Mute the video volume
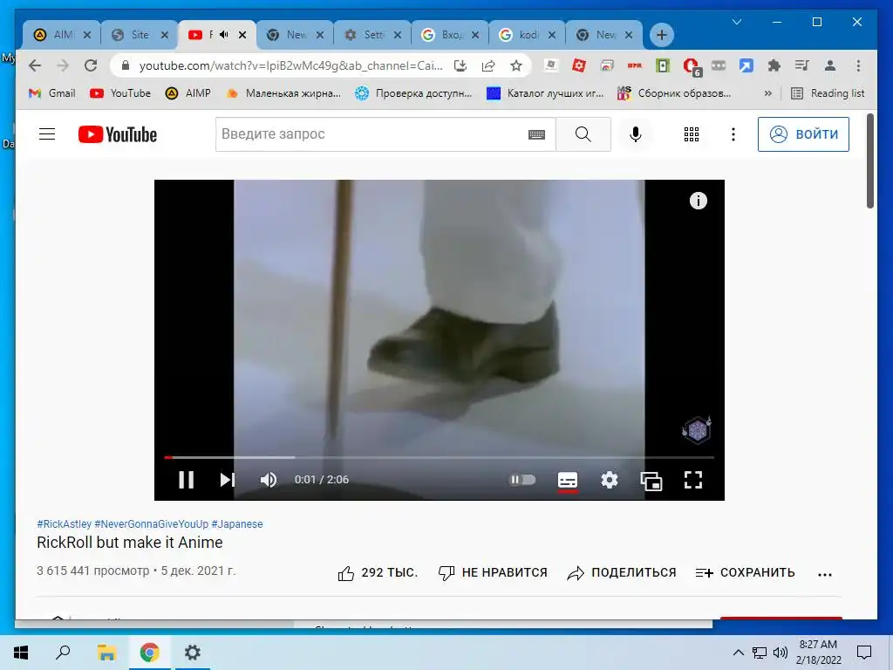Screen dimensions: 893x670 pos(269,480)
